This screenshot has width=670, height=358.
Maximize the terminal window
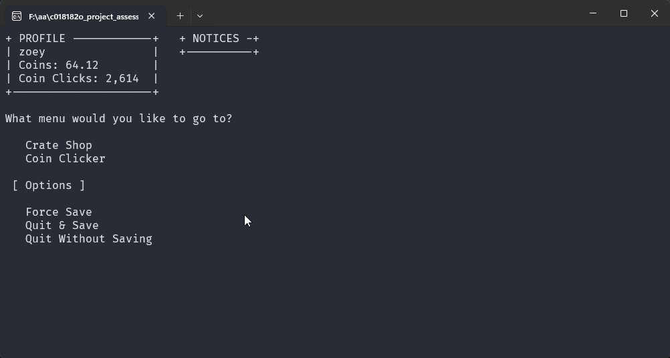coord(624,13)
